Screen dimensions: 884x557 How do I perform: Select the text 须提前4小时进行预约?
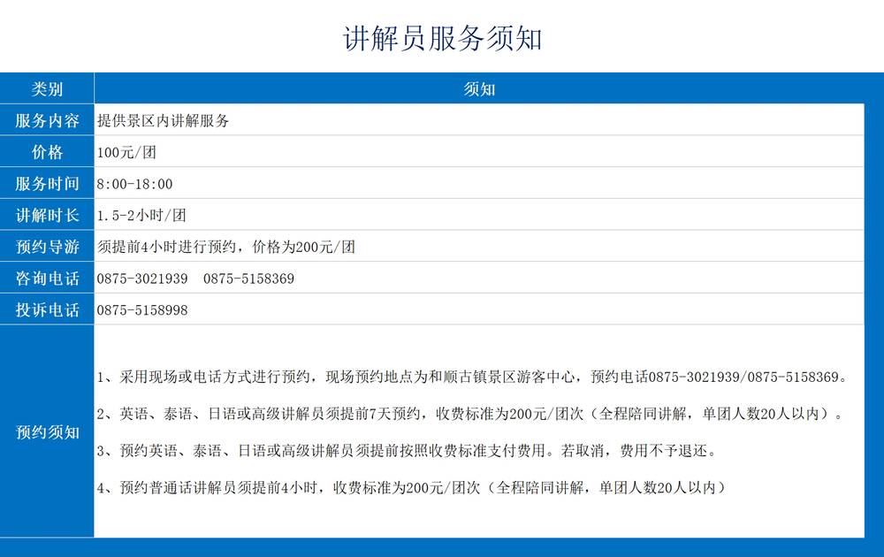166,247
